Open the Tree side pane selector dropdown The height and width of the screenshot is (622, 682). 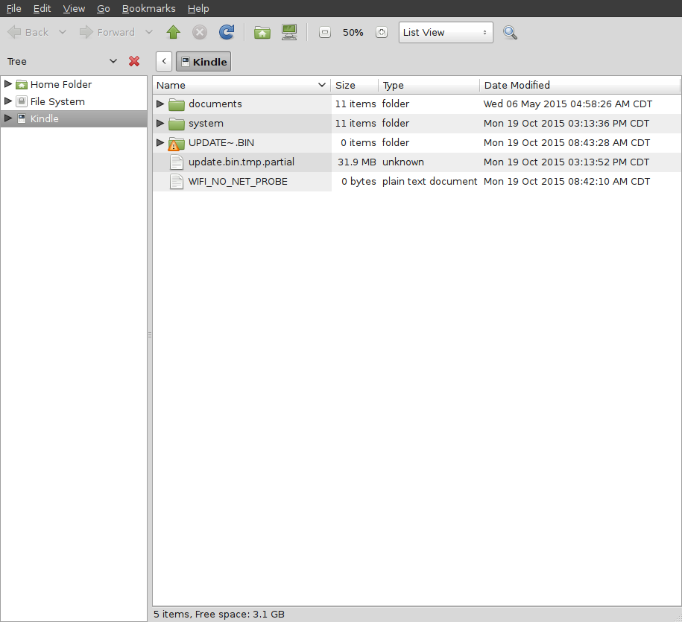pyautogui.click(x=113, y=61)
